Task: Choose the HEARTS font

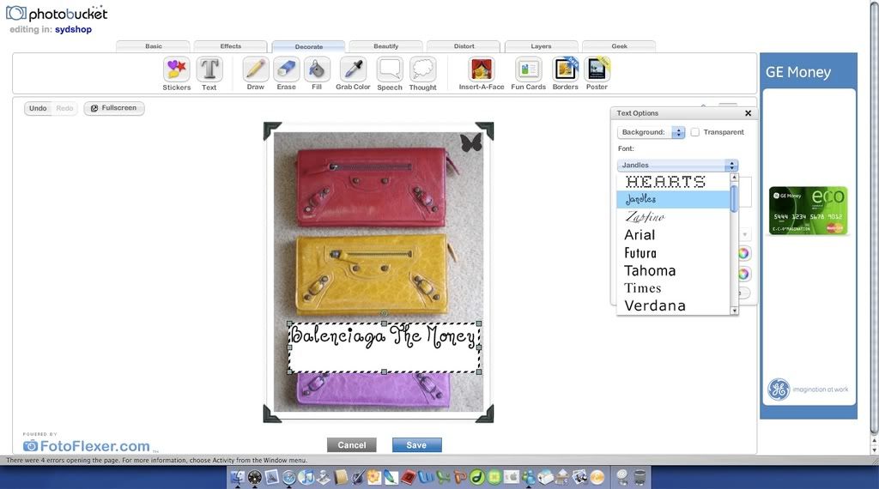Action: [673, 182]
